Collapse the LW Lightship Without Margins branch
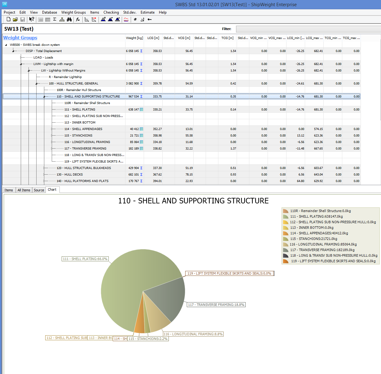 click(x=28, y=71)
